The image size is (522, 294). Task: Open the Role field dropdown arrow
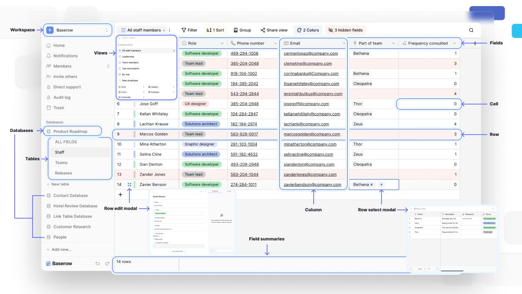click(x=222, y=44)
